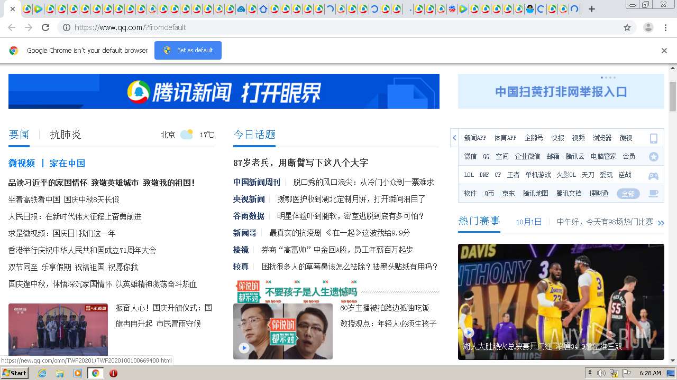
Task: Click the browser forward arrow
Action: point(29,27)
